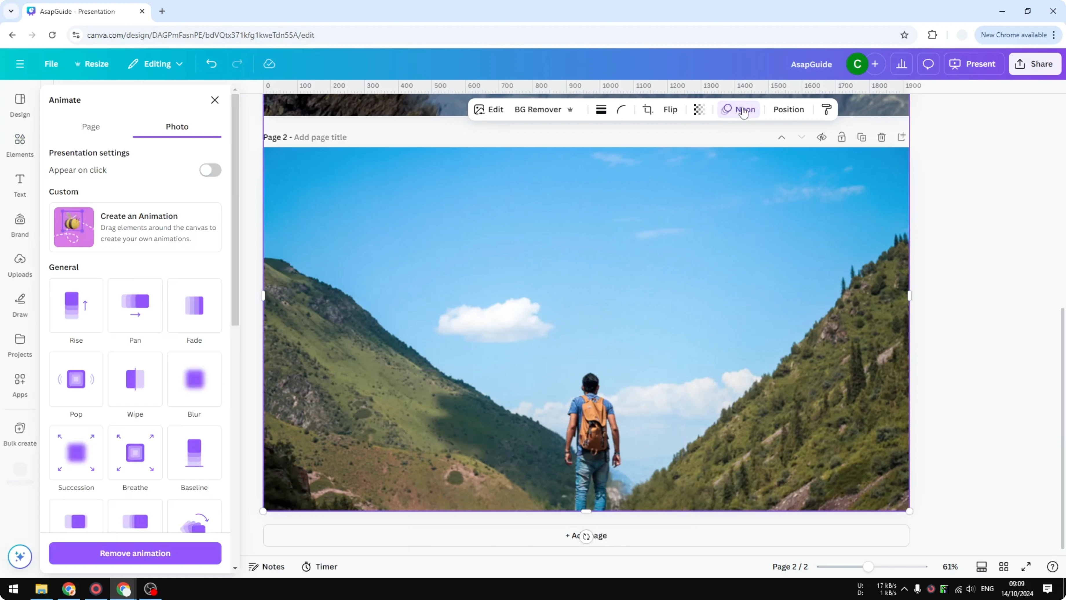
Task: Open the File menu
Action: pyautogui.click(x=51, y=64)
